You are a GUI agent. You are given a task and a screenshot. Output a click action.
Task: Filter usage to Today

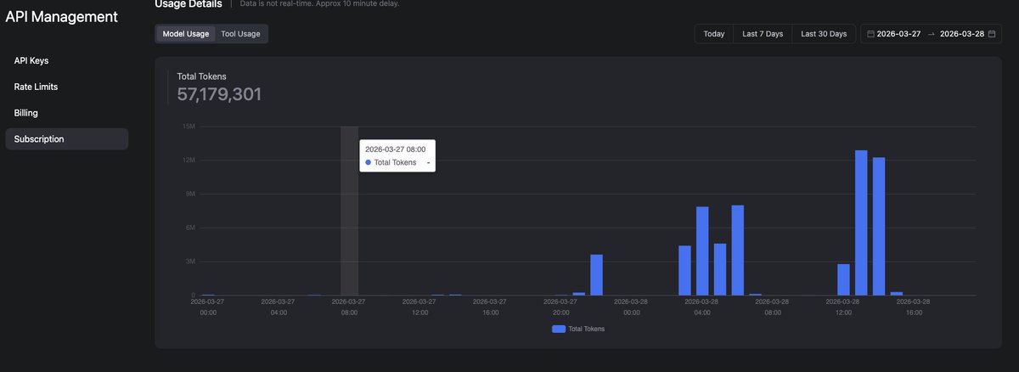[x=714, y=34]
